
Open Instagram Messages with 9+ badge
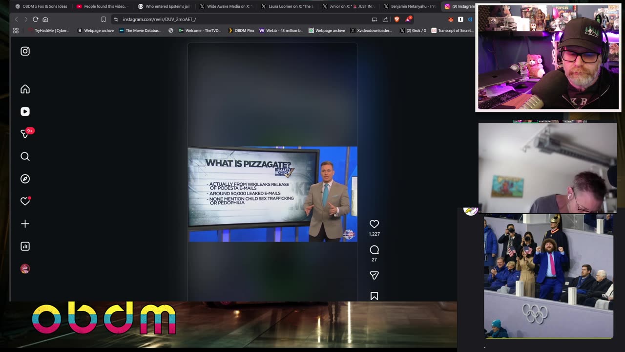26,133
